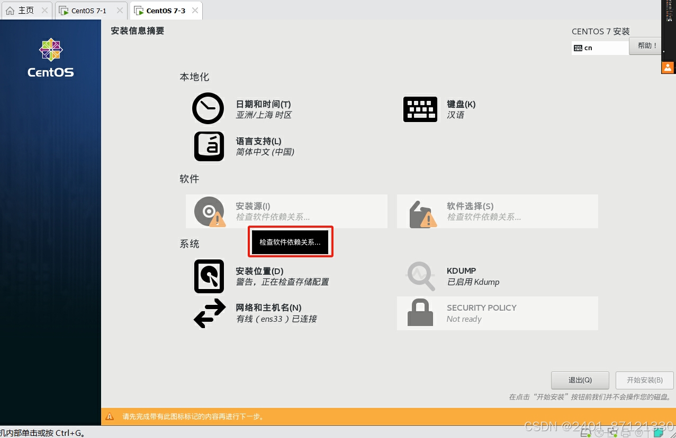Open 语言支持(L) settings
676x438 pixels.
point(258,141)
